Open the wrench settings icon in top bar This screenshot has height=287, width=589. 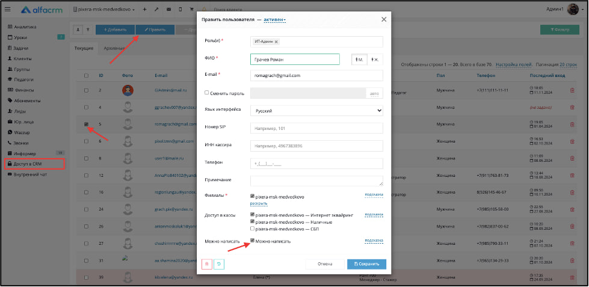tap(156, 10)
